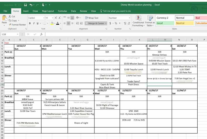Apply Accounting dollar sign format

[110, 23]
